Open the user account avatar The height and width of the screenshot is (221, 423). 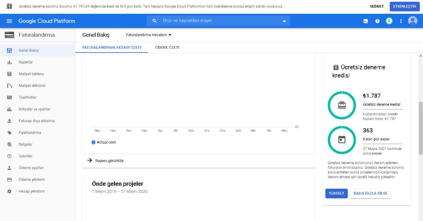coord(412,21)
